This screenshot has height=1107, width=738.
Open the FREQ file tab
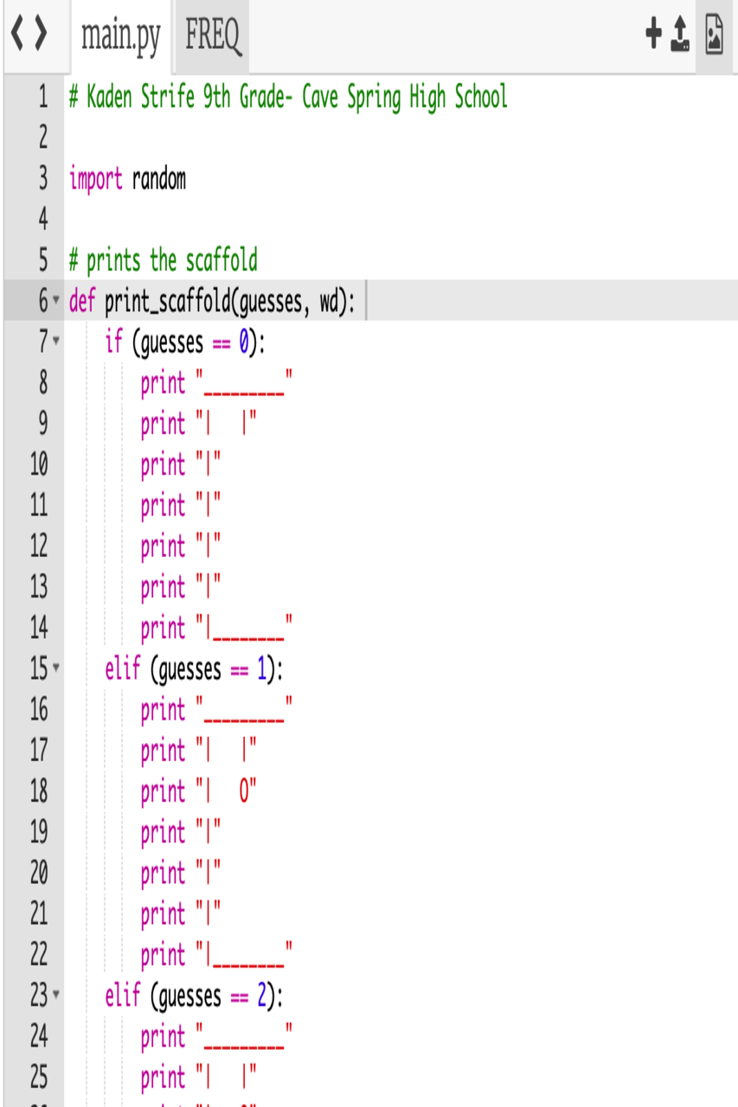[212, 37]
